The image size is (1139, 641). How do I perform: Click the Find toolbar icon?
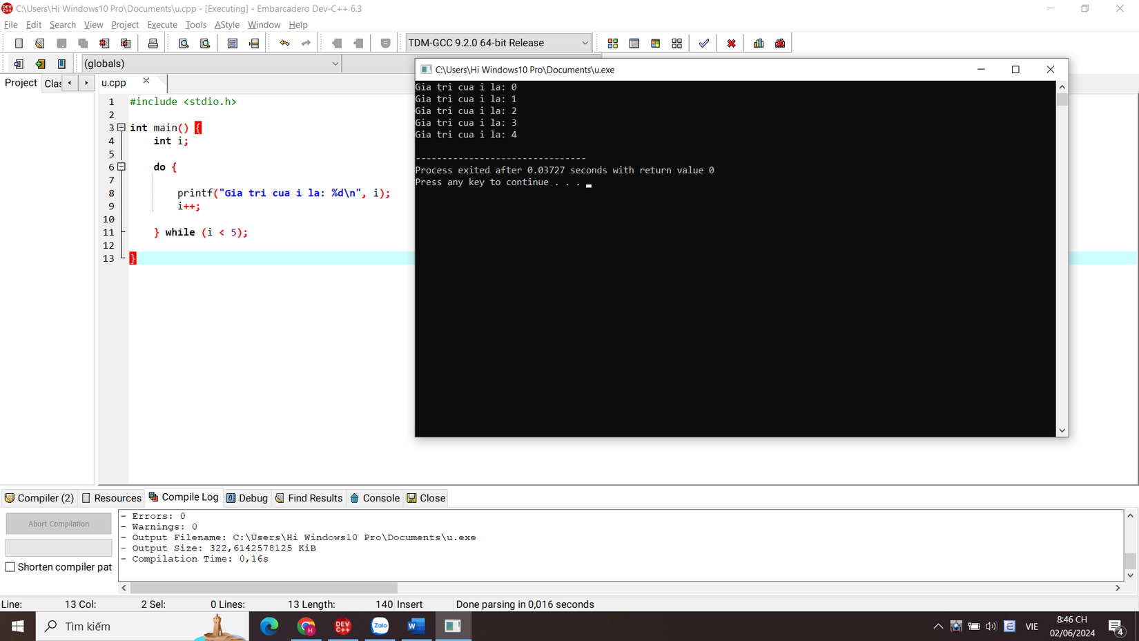(x=184, y=43)
